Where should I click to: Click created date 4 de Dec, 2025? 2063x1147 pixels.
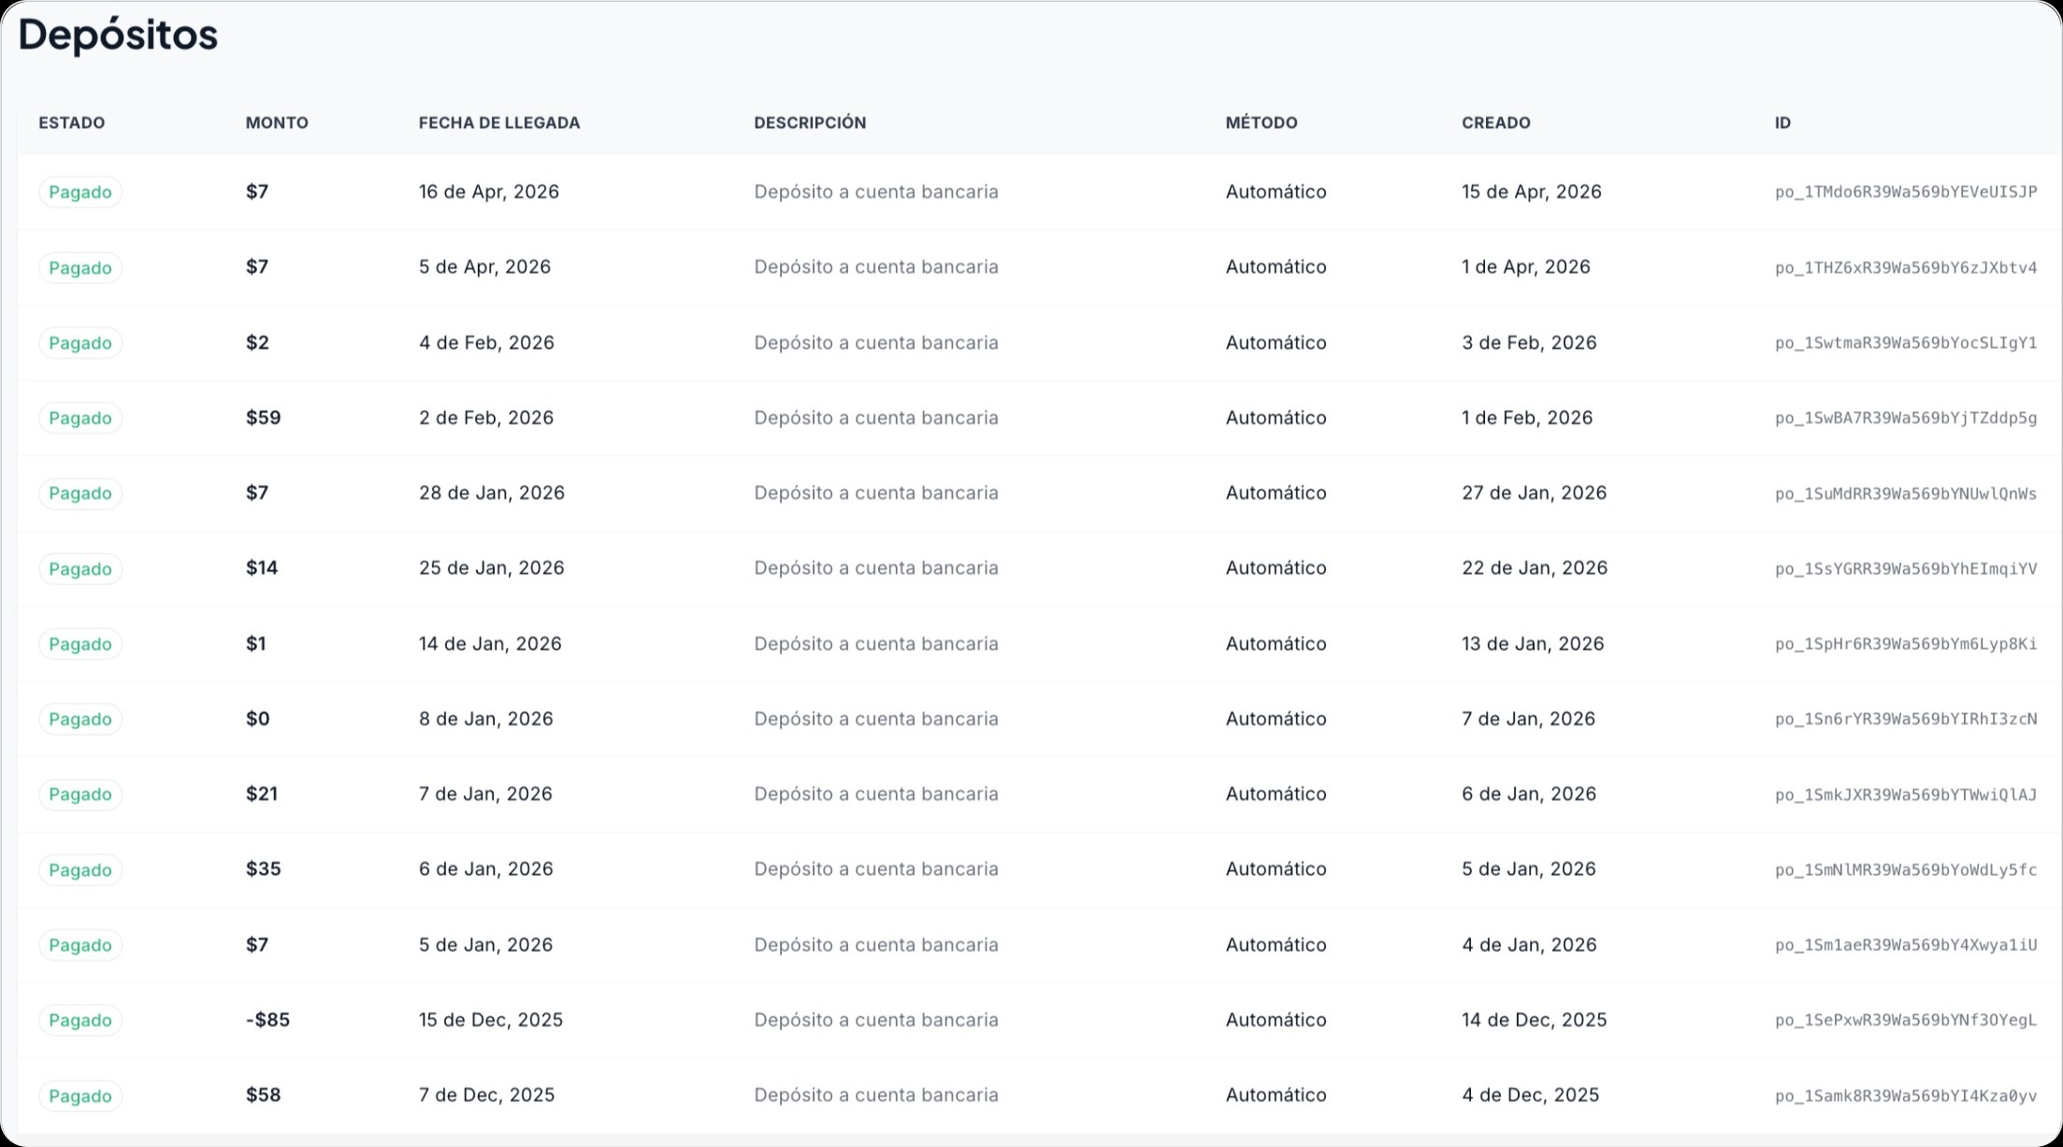(x=1531, y=1095)
